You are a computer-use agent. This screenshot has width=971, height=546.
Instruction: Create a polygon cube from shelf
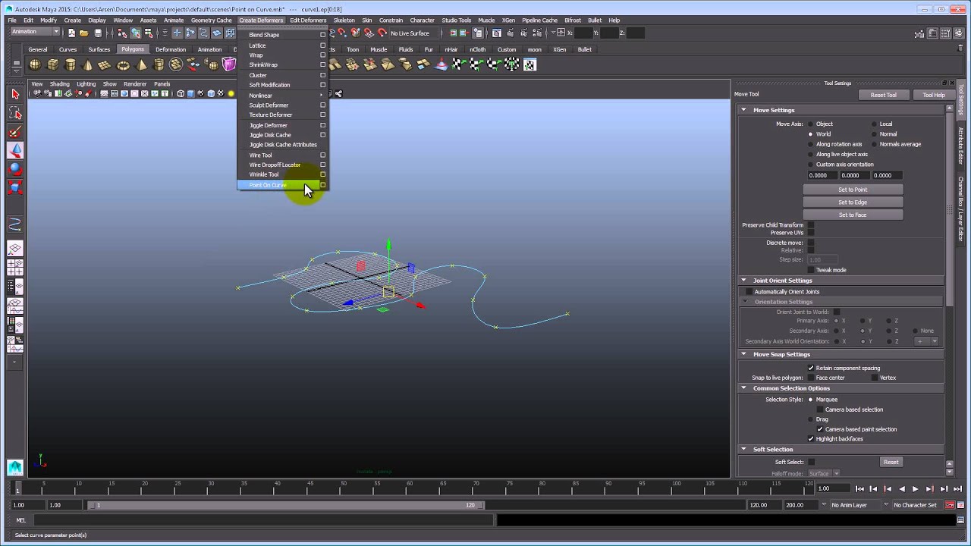[52, 65]
